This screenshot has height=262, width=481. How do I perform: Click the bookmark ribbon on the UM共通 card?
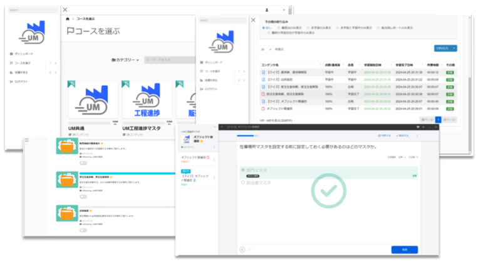tap(71, 84)
